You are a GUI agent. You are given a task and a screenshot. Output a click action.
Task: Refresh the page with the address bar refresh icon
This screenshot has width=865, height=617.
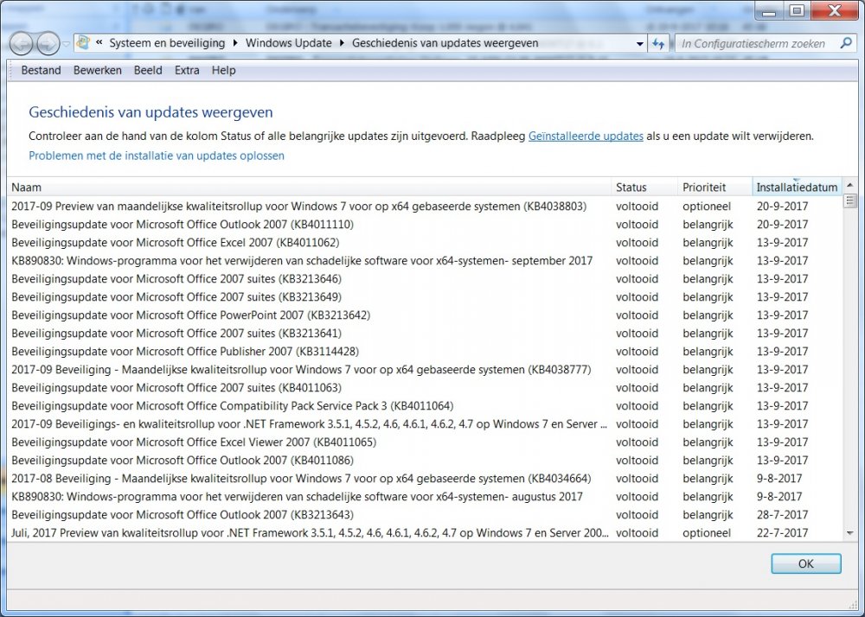tap(658, 43)
